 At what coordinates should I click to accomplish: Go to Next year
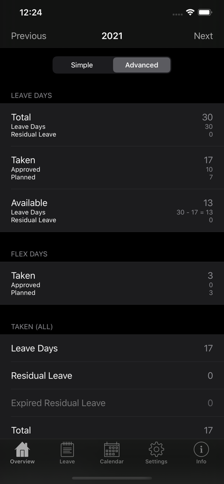click(x=203, y=36)
